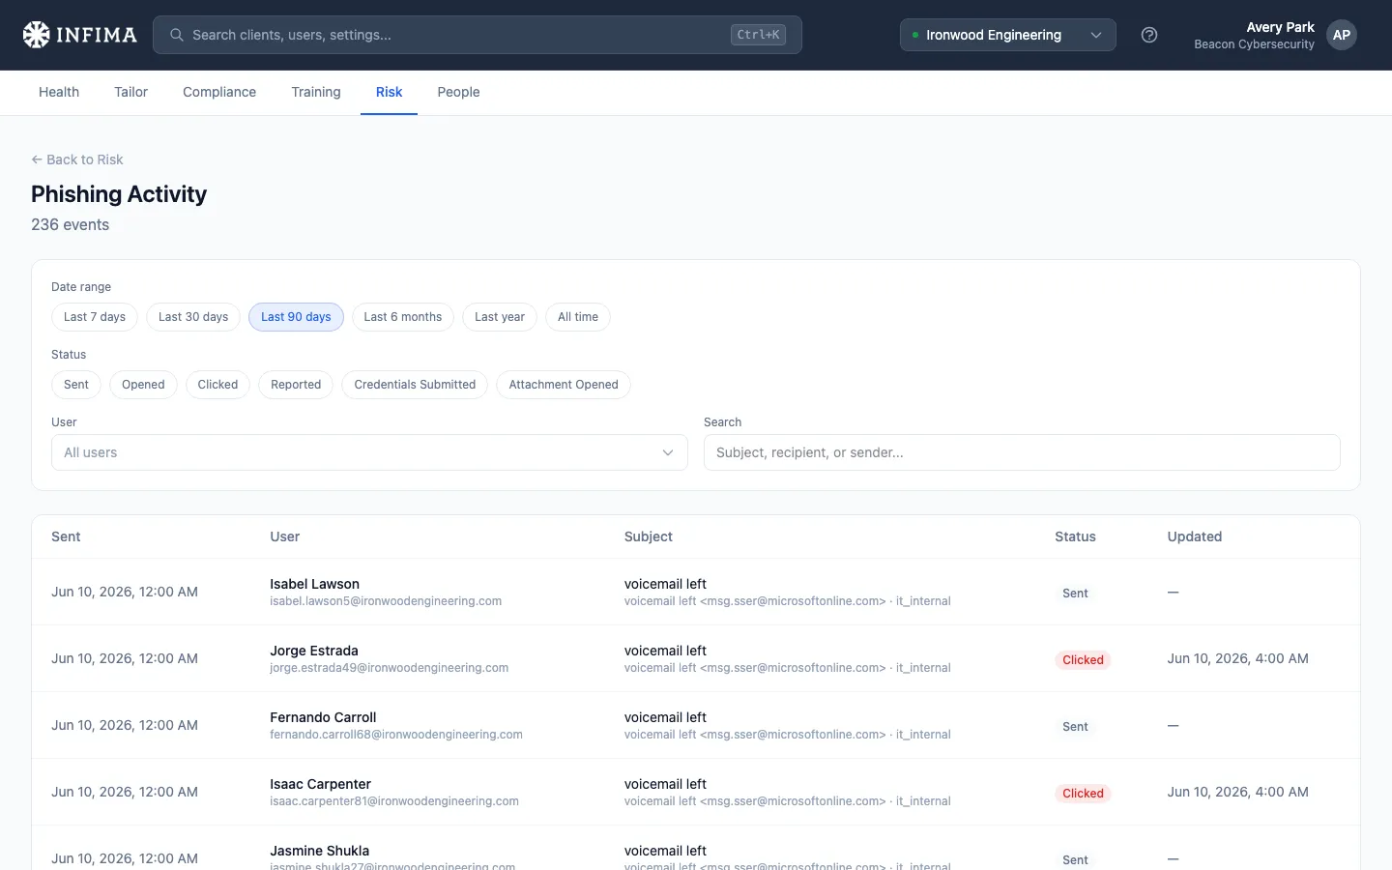The width and height of the screenshot is (1392, 870).
Task: Open the help question mark icon
Action: coord(1149,35)
